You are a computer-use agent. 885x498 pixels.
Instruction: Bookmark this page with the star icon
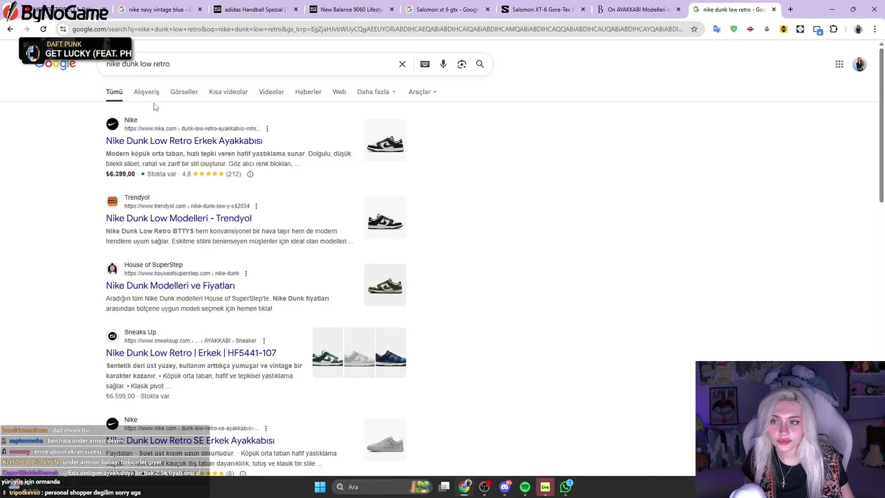[x=694, y=29]
